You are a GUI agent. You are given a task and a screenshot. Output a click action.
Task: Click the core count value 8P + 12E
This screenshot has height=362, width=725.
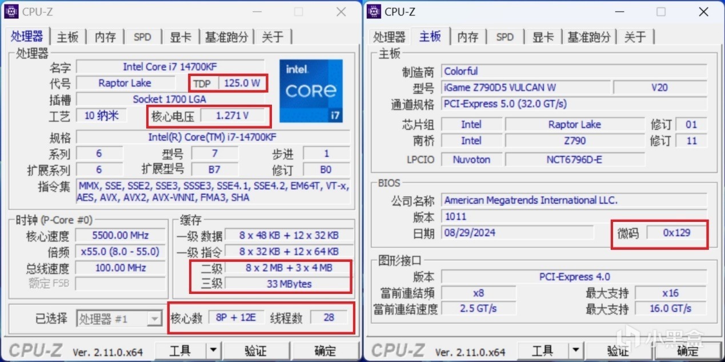[x=236, y=317]
